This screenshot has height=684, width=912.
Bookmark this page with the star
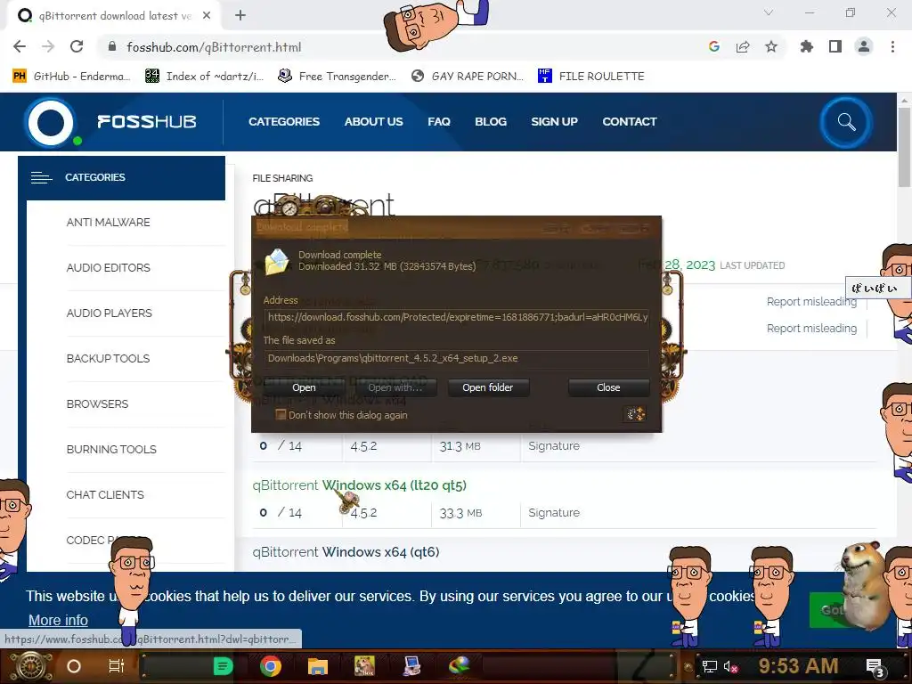(x=771, y=47)
